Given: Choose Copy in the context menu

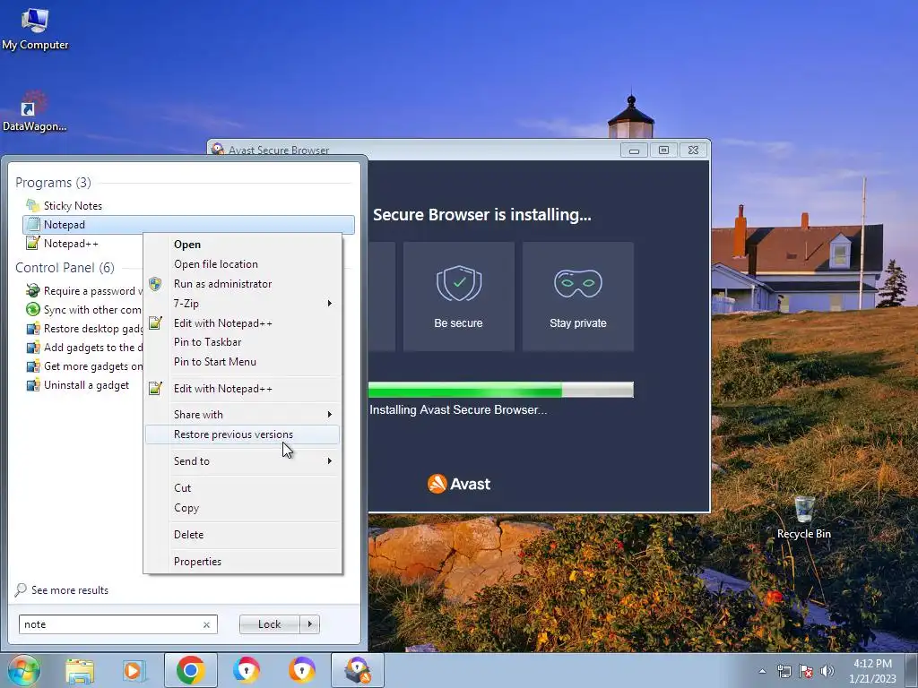Looking at the screenshot, I should (242, 508).
